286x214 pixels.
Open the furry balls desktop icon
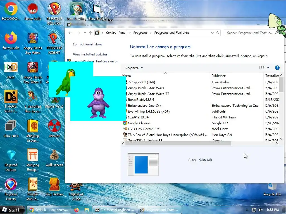pos(33,11)
